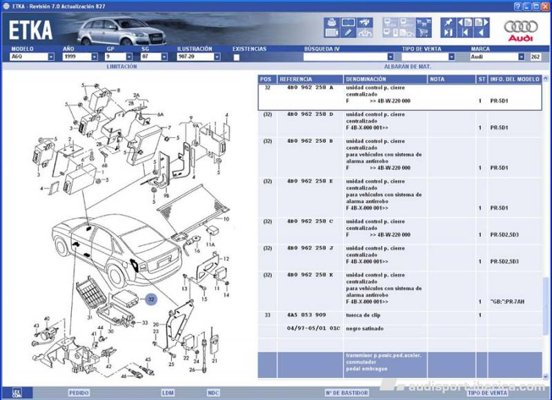Open the Búsqueda IV dropdown
Screen dimensions: 552x400
click(391, 57)
